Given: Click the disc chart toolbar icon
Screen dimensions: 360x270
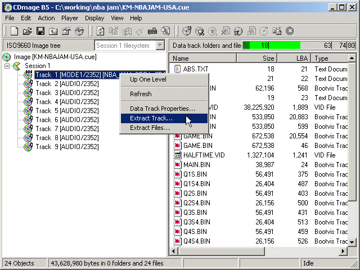Looking at the screenshot, I should (79, 31).
